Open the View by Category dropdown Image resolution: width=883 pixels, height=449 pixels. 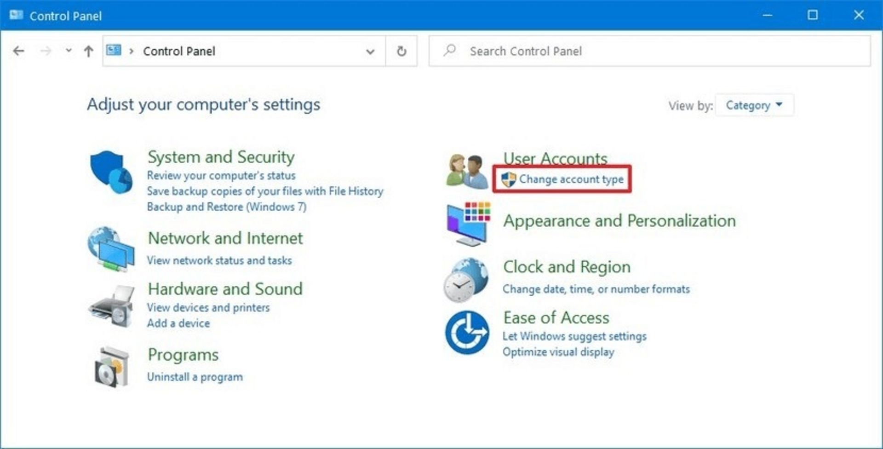tap(754, 105)
